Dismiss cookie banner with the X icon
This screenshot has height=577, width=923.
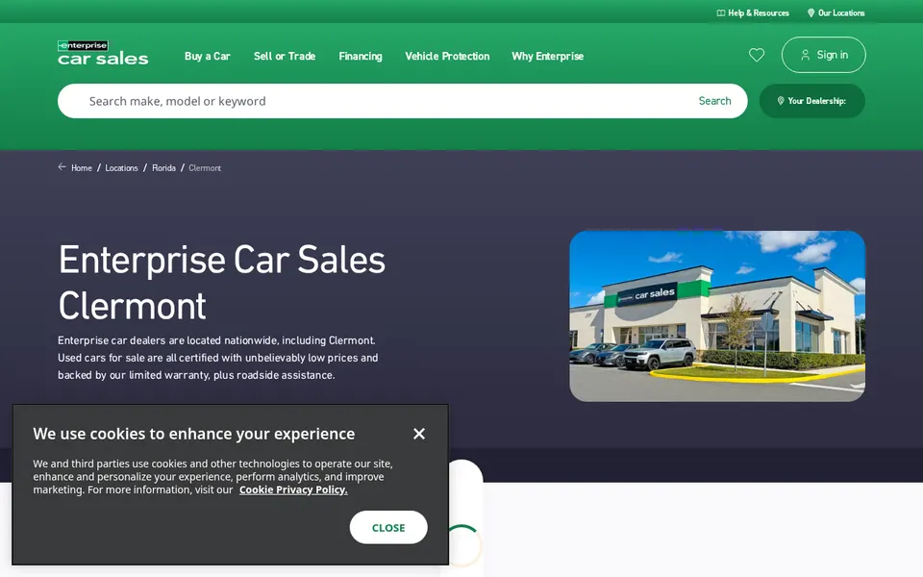click(x=419, y=434)
